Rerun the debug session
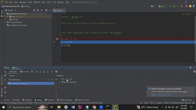 (5, 72)
